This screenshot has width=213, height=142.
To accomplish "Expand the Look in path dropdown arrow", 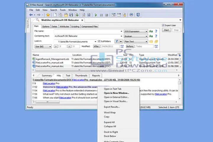I will click(x=95, y=42).
